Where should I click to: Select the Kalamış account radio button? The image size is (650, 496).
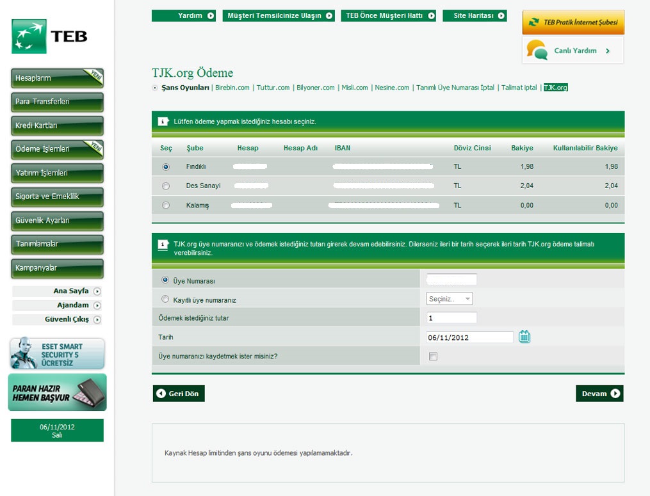tap(166, 205)
